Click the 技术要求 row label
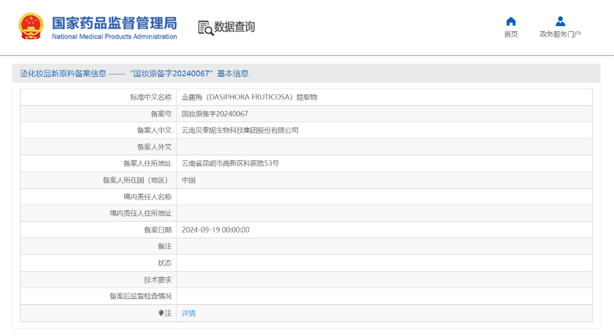This screenshot has width=614, height=336. click(157, 280)
